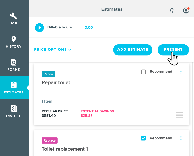Screen dimensions: 194x156
Task: Uncheck Recommend for Toilet replacement 1
Action: click(x=144, y=138)
